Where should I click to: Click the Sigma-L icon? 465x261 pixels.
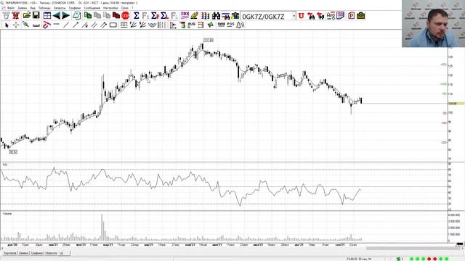click(x=165, y=15)
